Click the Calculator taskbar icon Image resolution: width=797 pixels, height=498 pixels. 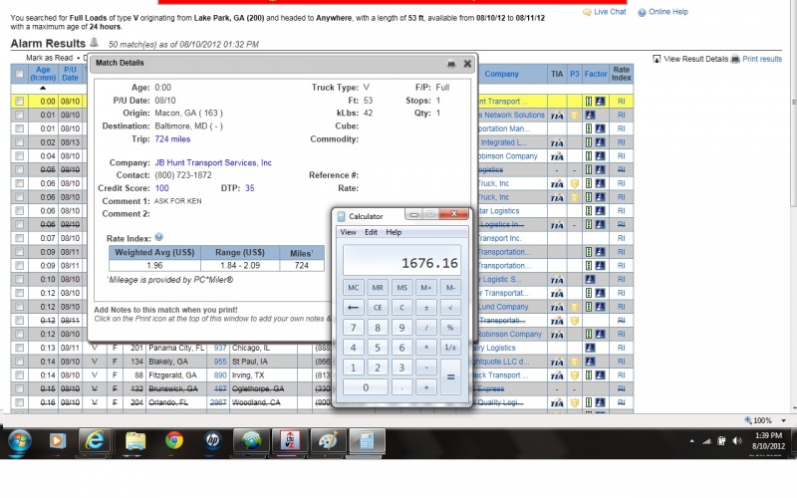[x=367, y=440]
